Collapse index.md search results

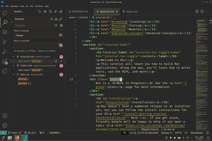point(14,65)
